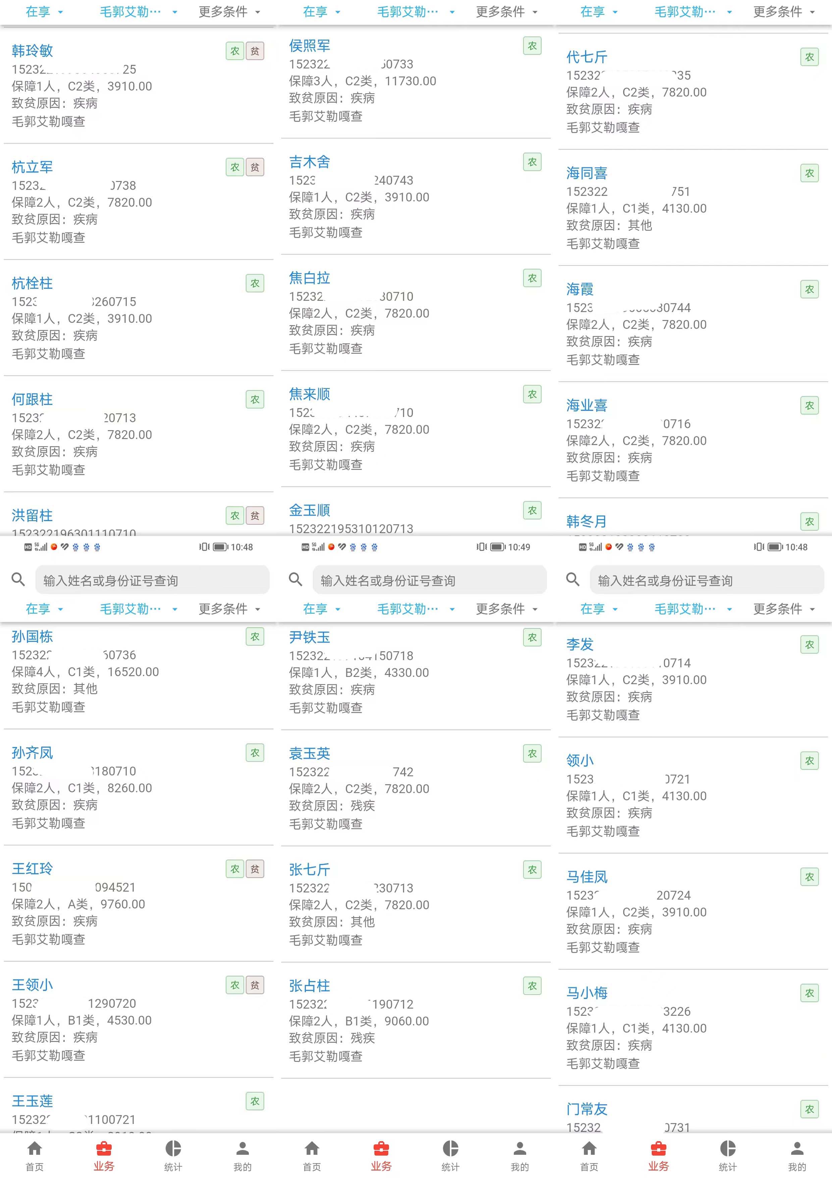Open the 袁玉英 name link
The height and width of the screenshot is (1178, 832).
310,753
